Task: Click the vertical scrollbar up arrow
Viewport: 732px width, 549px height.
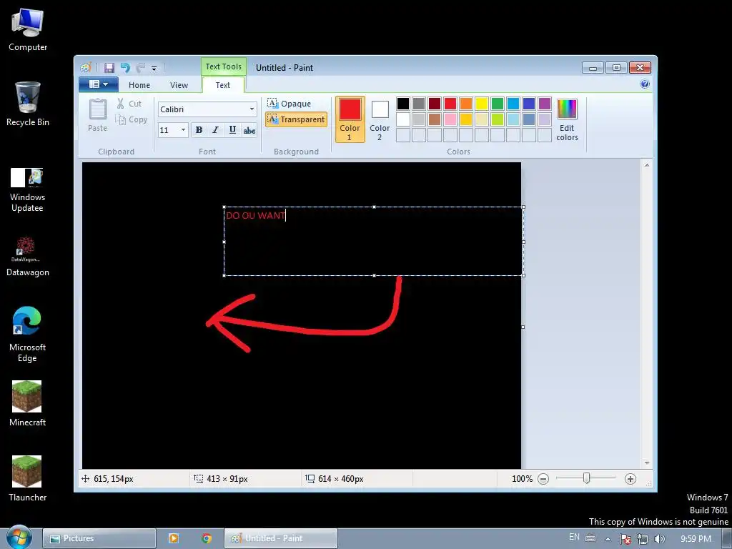Action: coord(646,165)
